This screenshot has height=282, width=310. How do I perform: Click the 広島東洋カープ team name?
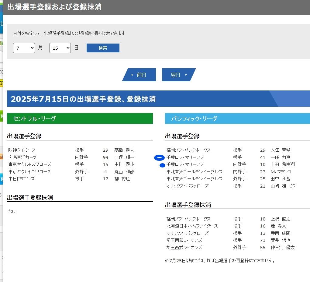tap(22, 157)
